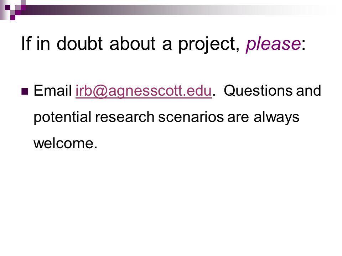Click the word 'potential' in body text
Viewport: 342px width, 256px height.
pyautogui.click(x=62, y=117)
